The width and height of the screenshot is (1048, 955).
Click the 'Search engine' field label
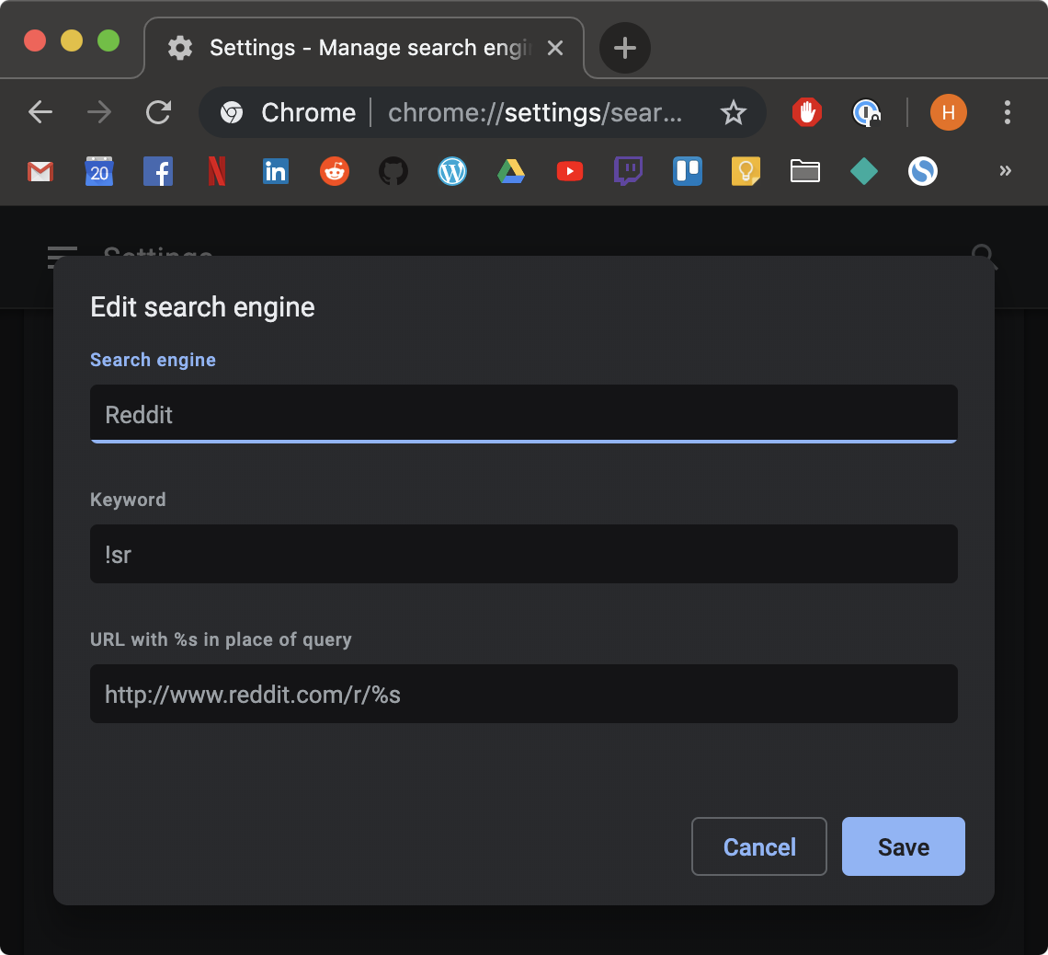click(x=153, y=360)
